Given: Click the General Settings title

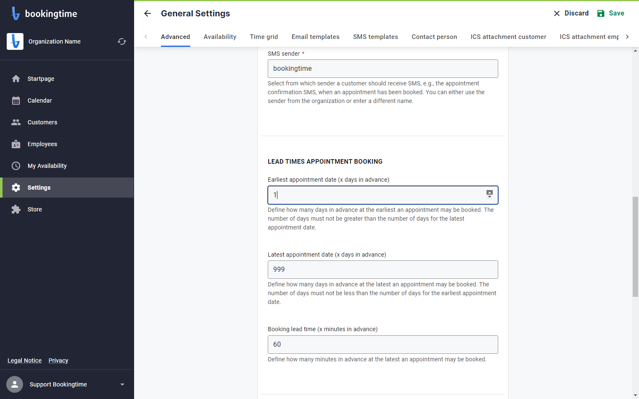Looking at the screenshot, I should point(195,13).
